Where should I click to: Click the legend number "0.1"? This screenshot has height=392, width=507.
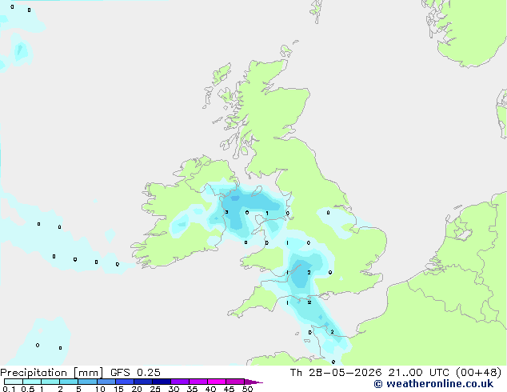[9, 389]
